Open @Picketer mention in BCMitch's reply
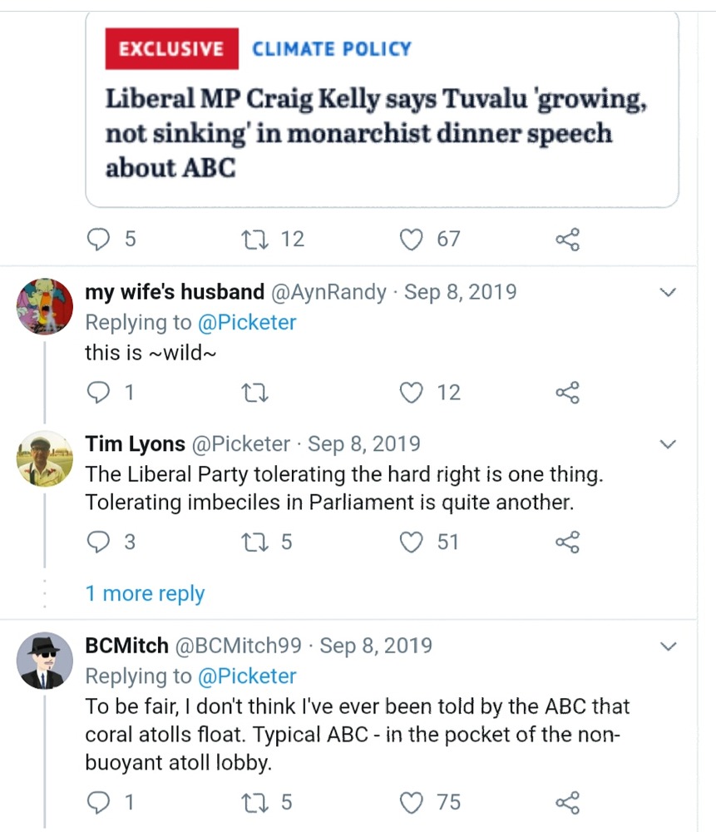716x832 pixels. pyautogui.click(x=247, y=676)
